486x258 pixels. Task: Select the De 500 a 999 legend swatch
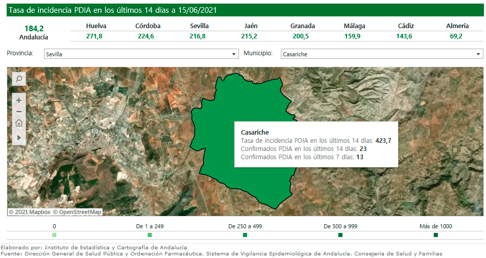(340, 235)
